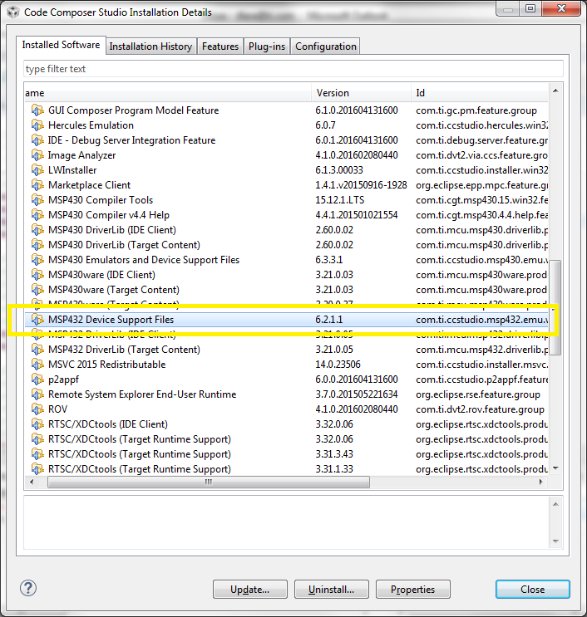Click the MSP432 DriverLib (Target Content) icon
Viewport: 587px width, 617px height.
tap(37, 350)
